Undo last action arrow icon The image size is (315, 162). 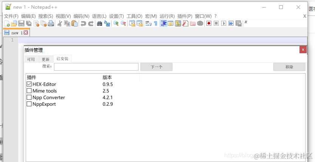[83, 23]
